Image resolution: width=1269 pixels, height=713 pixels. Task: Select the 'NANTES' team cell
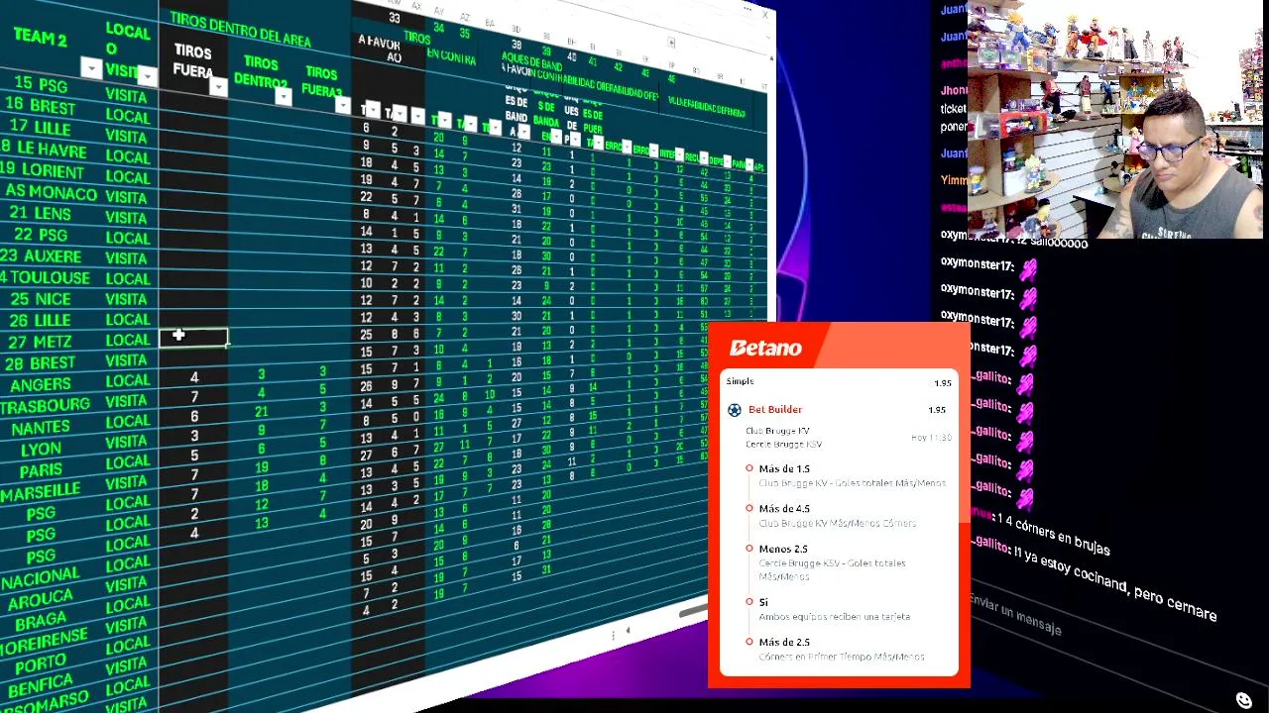pos(41,427)
